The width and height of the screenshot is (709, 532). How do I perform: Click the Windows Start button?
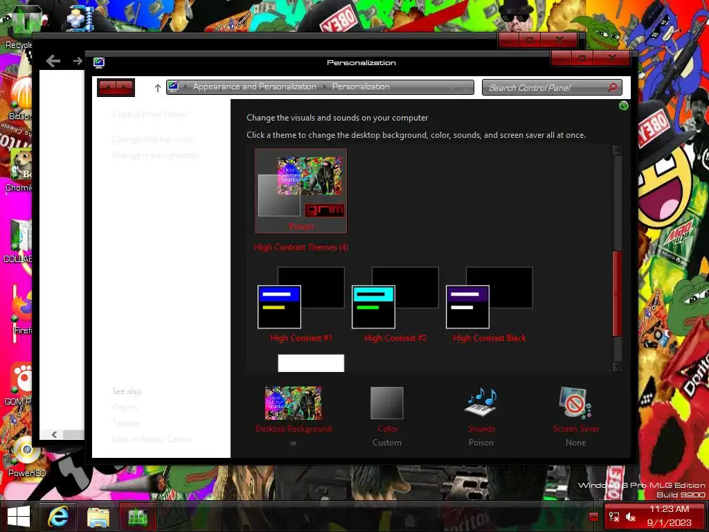tap(19, 516)
